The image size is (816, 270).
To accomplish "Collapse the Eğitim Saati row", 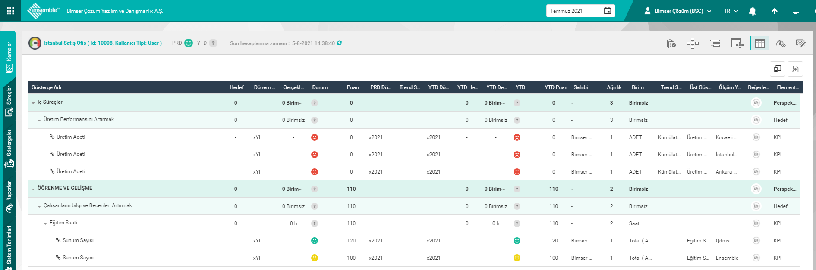I will click(x=45, y=223).
